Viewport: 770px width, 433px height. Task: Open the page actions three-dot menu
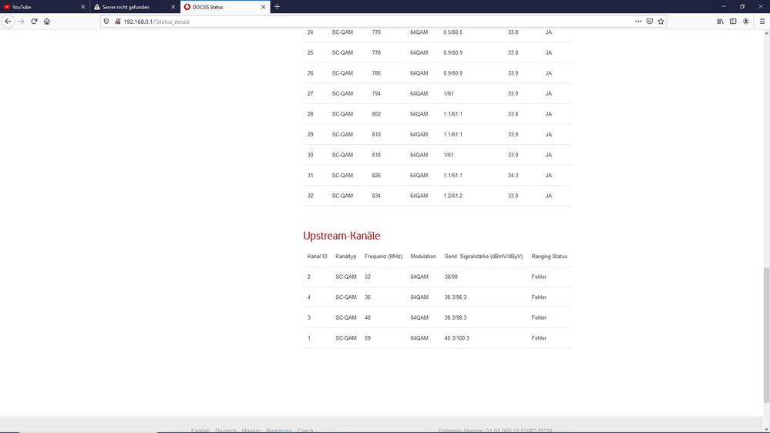coord(638,22)
